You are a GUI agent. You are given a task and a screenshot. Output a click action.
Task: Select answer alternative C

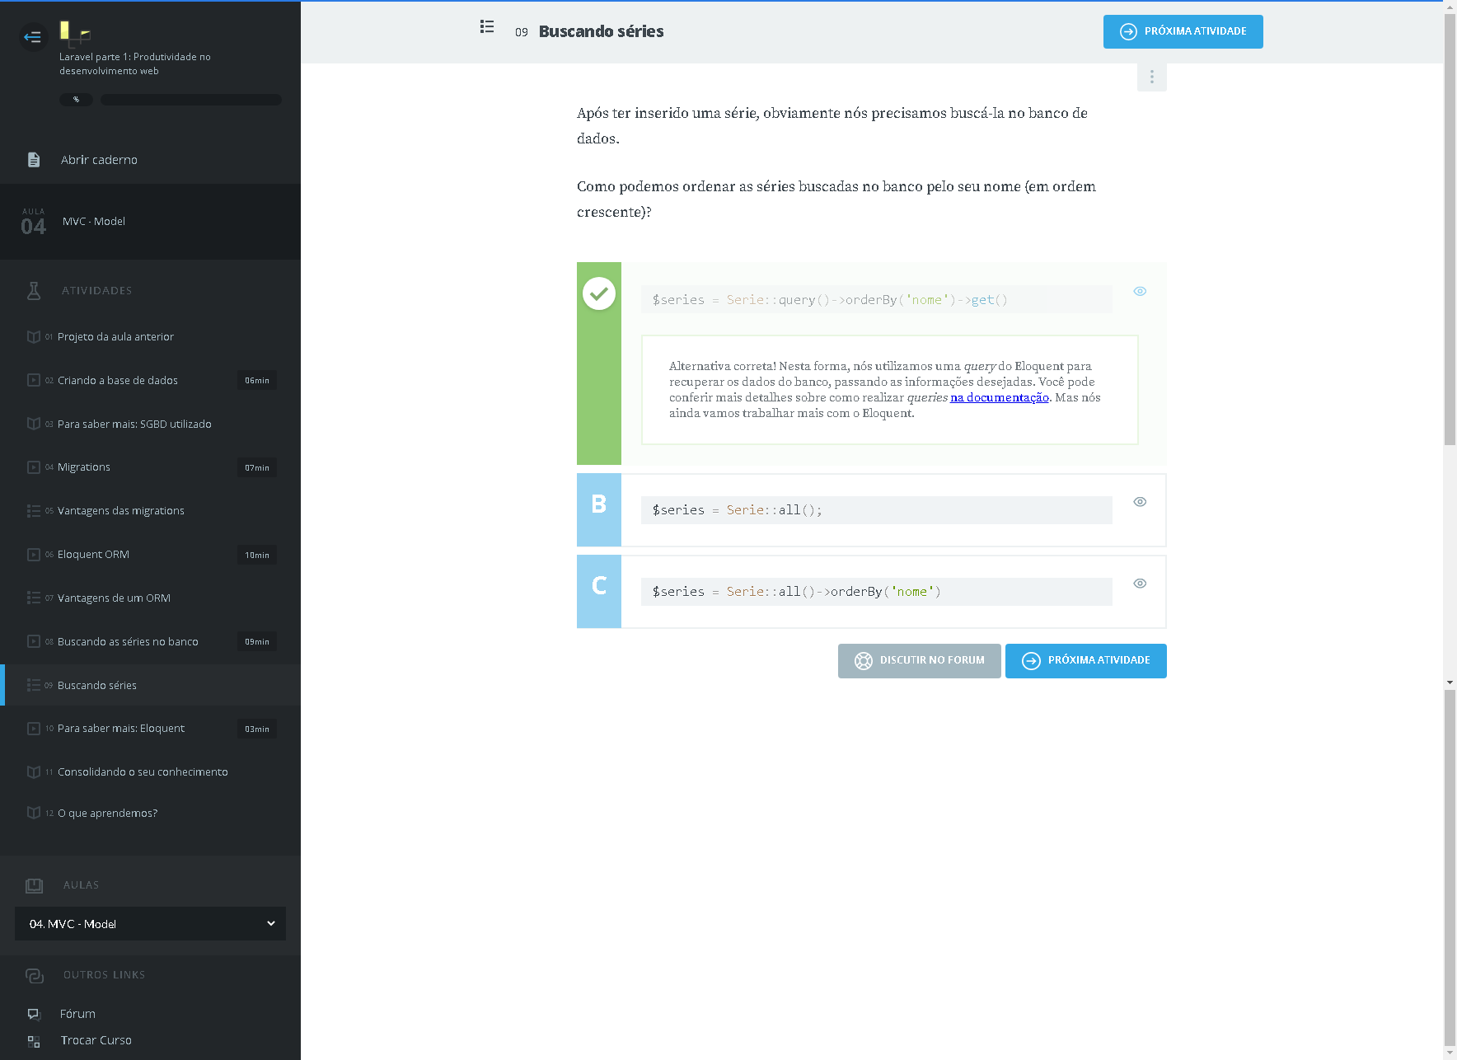(599, 586)
